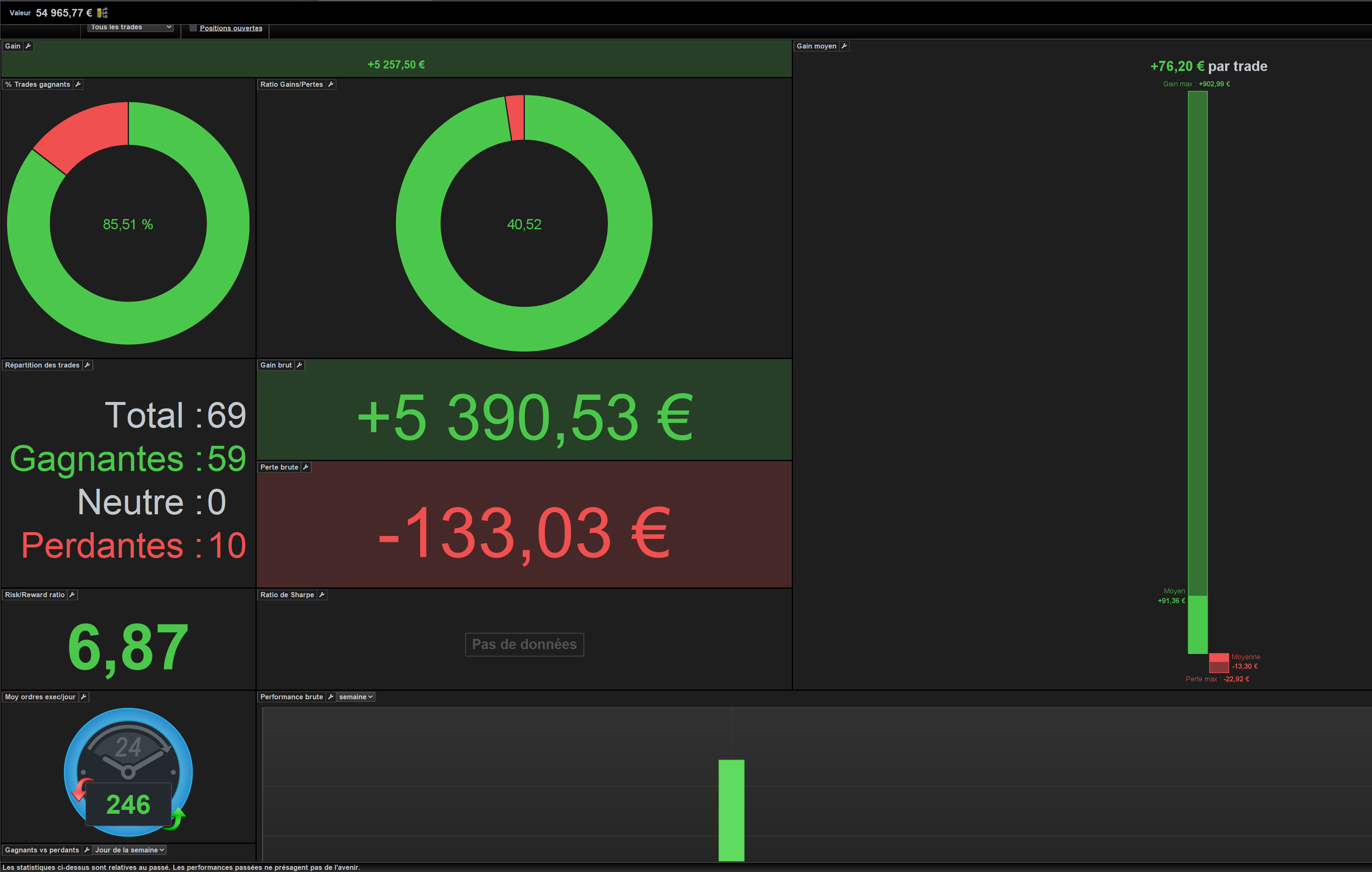Image resolution: width=1372 pixels, height=872 pixels.
Task: Click the Perte brute wrench icon
Action: tap(306, 467)
